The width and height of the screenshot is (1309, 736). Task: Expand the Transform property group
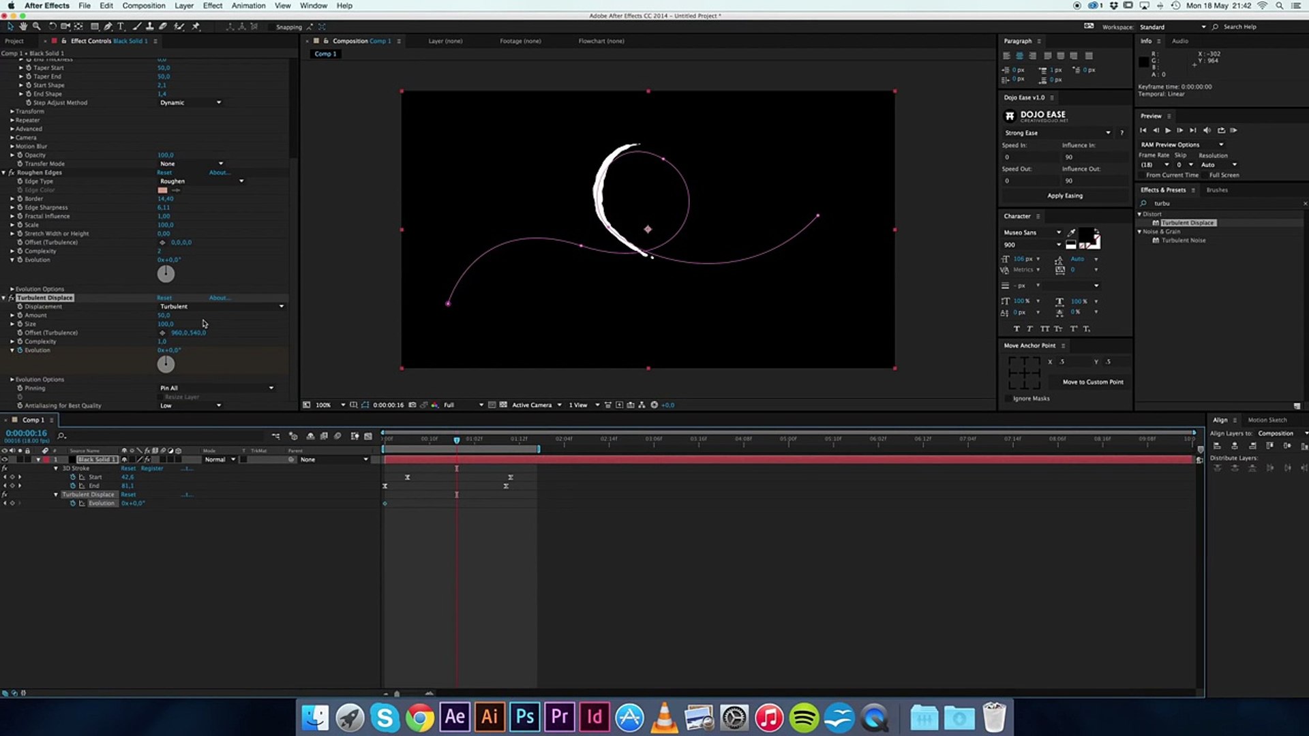(x=12, y=111)
